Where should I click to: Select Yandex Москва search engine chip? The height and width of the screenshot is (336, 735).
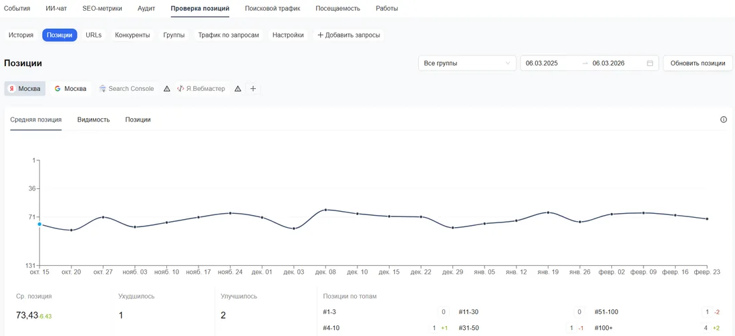click(x=25, y=89)
